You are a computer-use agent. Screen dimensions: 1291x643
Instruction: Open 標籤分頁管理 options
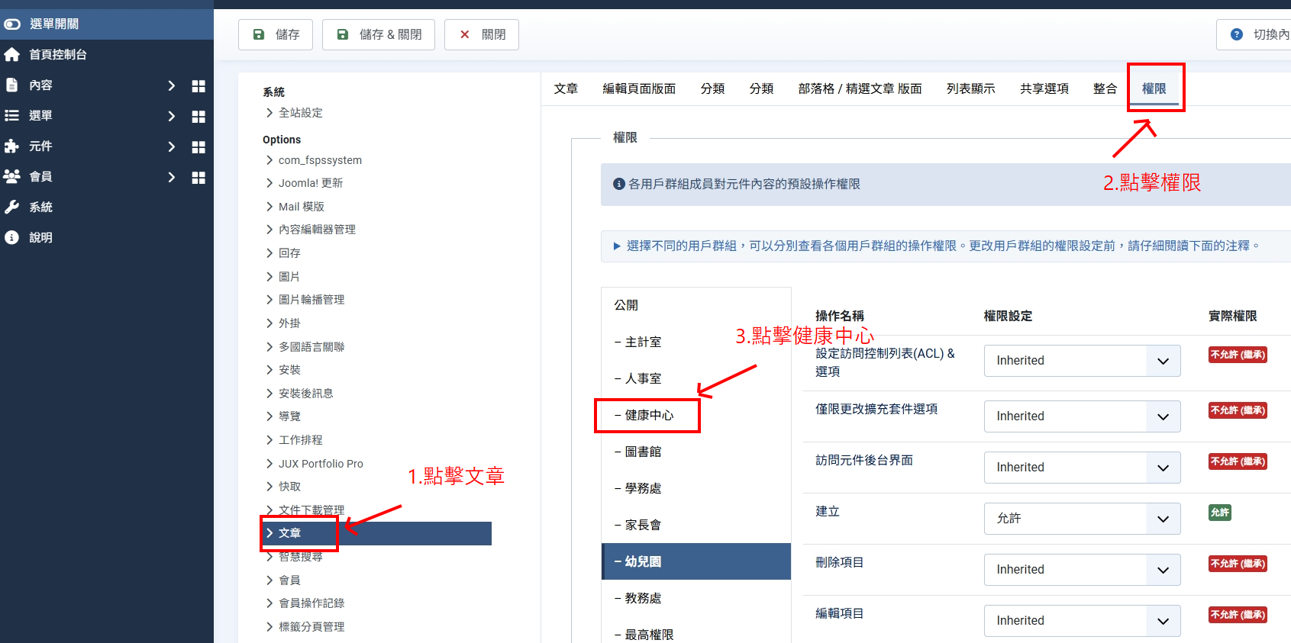coord(311,627)
